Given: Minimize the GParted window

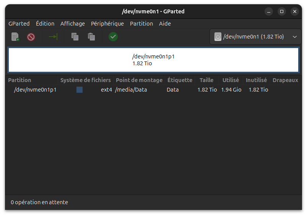Looking at the screenshot, I should 269,11.
